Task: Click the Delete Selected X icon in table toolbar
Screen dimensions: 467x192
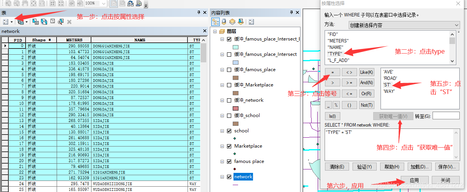Action: pos(69,22)
